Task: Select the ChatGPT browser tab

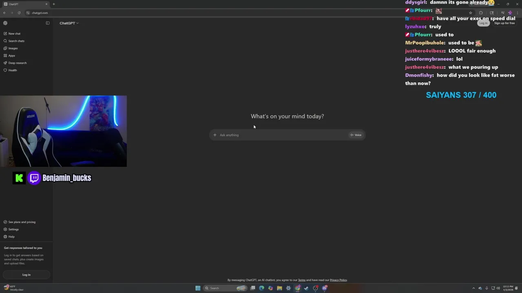Action: tap(25, 4)
